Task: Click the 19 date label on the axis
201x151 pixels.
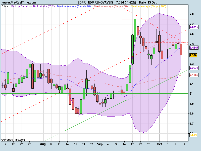Action: [x=76, y=144]
